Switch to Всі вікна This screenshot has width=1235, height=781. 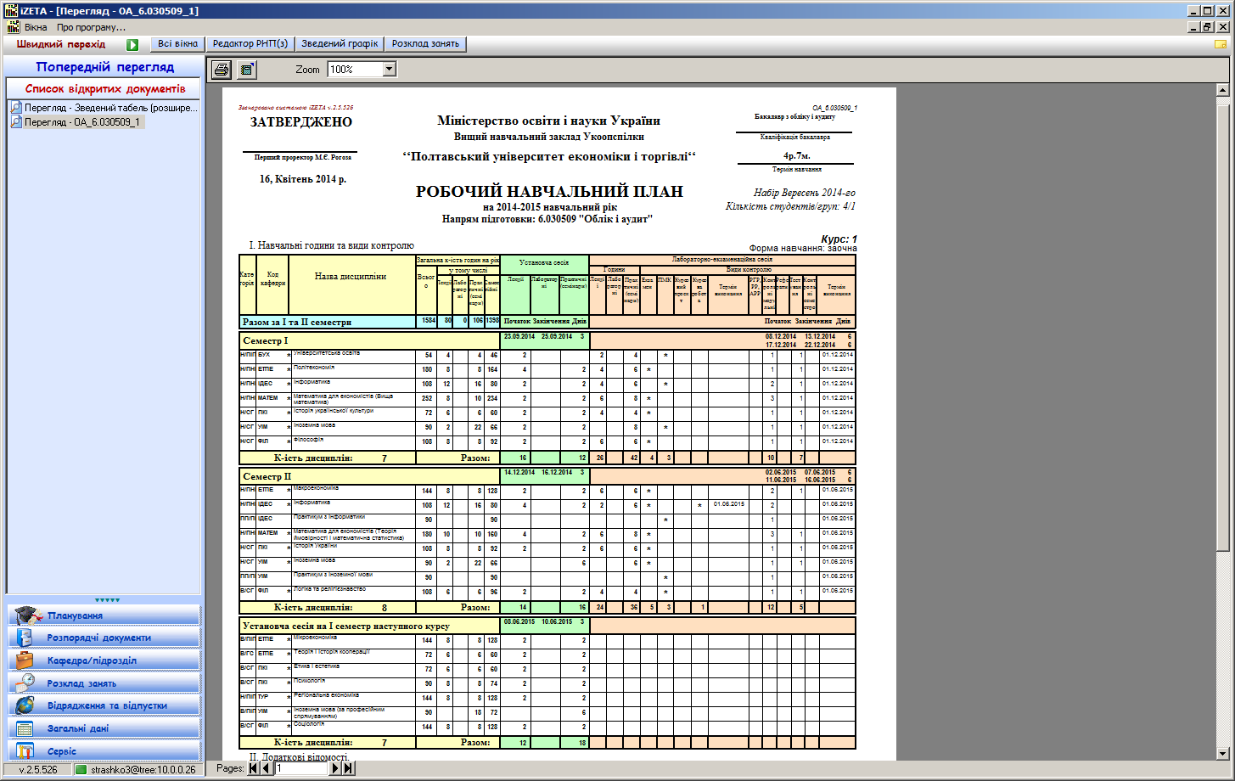coord(178,44)
